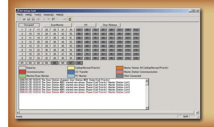The height and width of the screenshot is (127, 214).
Task: Select door station 25
Action: [47, 30]
